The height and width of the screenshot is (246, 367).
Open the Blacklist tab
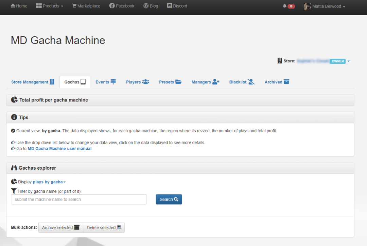click(x=242, y=82)
